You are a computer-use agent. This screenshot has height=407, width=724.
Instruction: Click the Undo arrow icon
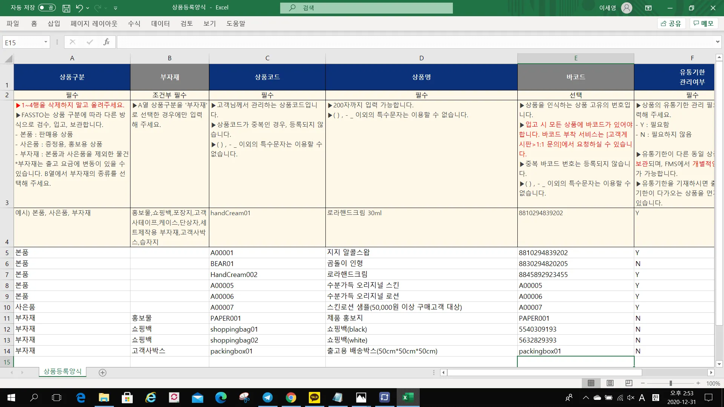point(79,8)
